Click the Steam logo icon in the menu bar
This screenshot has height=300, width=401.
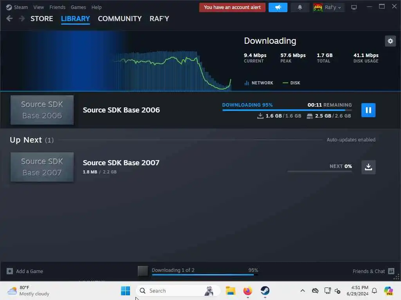pos(9,7)
